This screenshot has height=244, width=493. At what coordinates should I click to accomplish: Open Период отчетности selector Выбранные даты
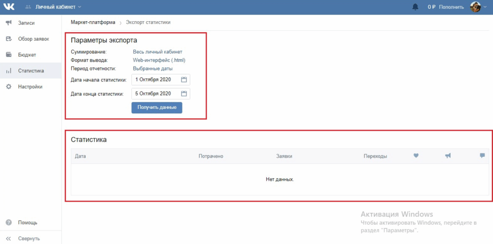[153, 68]
